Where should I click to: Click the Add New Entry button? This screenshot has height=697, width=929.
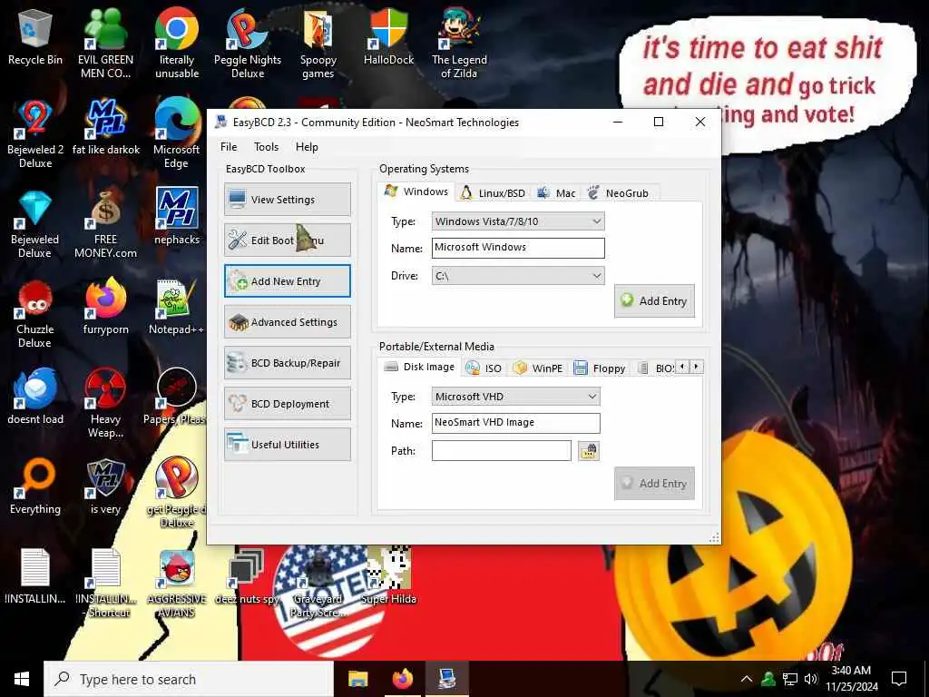click(x=288, y=281)
